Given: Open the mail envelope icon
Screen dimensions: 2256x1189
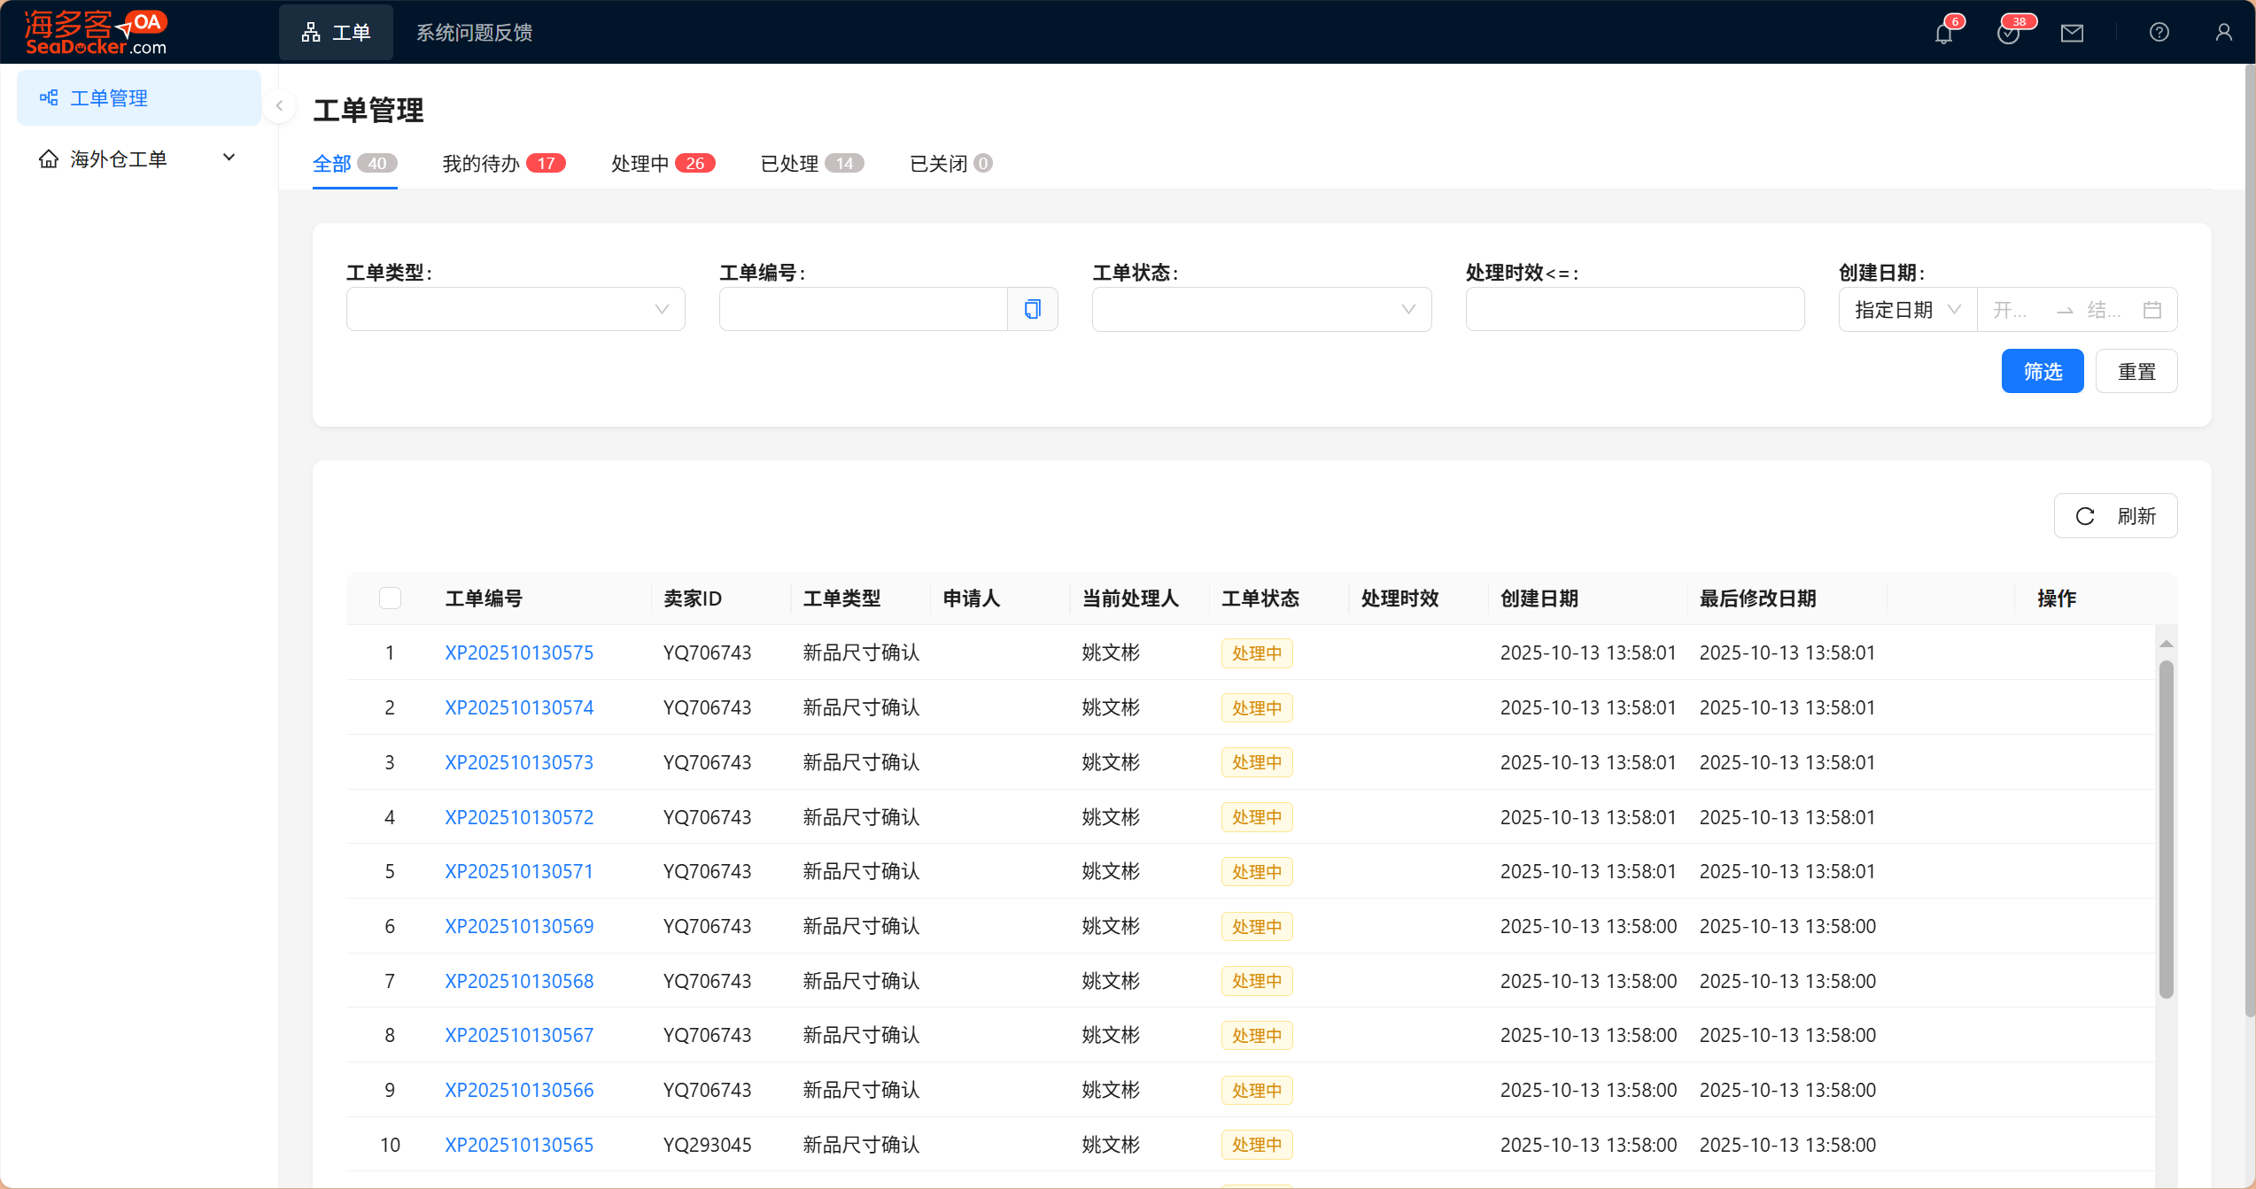Looking at the screenshot, I should 2072,34.
